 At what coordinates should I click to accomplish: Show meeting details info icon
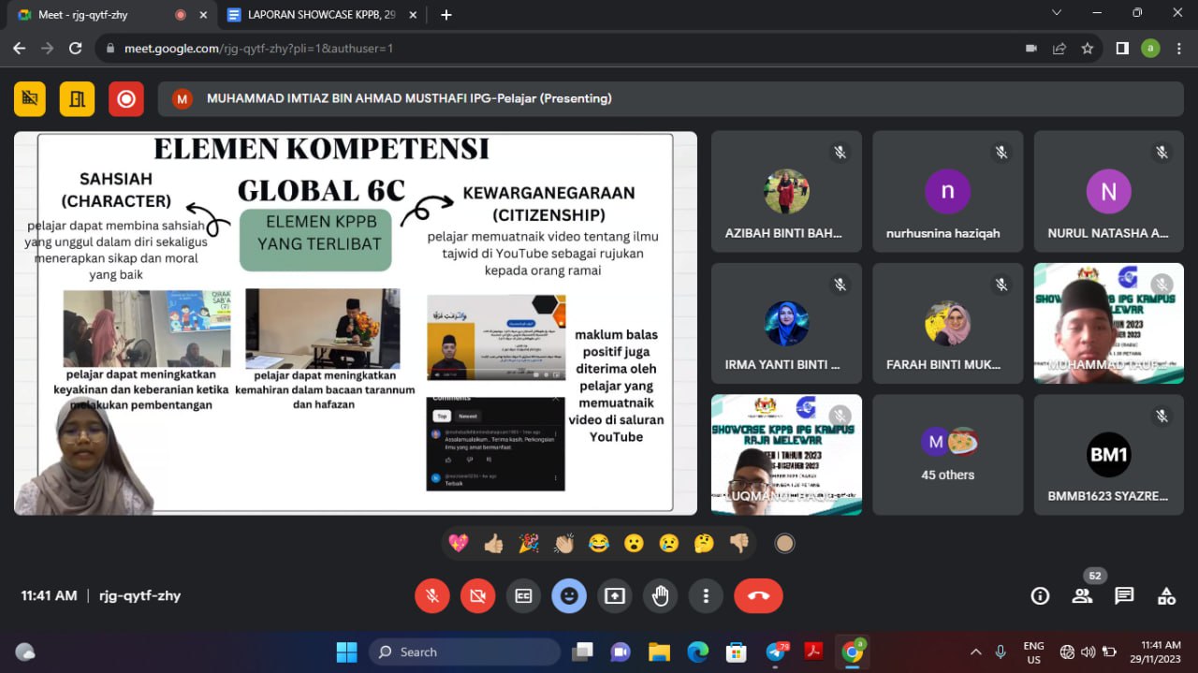click(x=1039, y=596)
